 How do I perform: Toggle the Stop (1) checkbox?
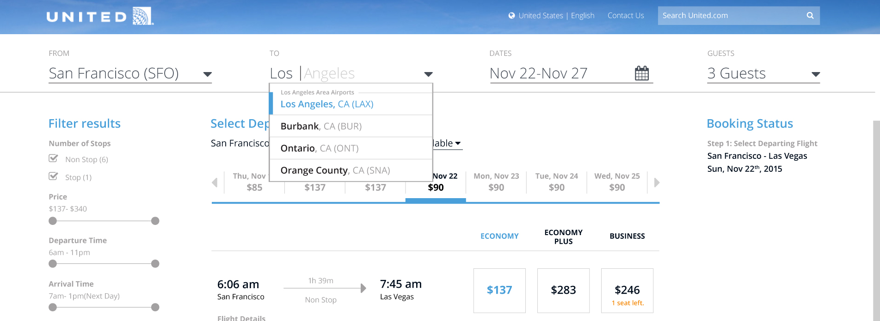tap(54, 176)
